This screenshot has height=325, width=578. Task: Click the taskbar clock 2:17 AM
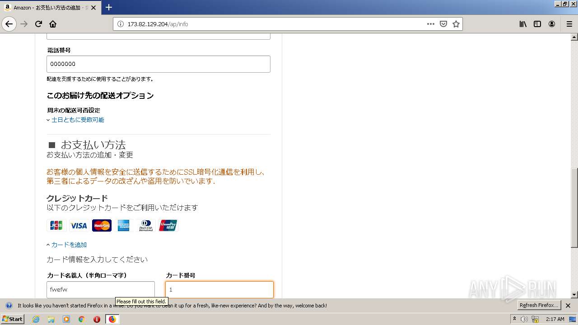tap(555, 319)
